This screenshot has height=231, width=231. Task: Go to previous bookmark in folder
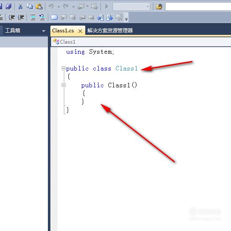82,18
